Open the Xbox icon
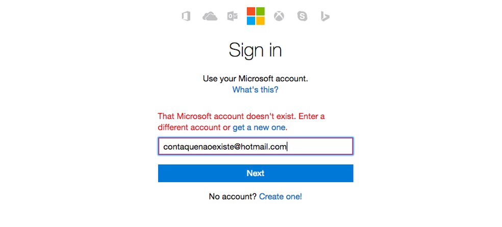The height and width of the screenshot is (227, 502). (279, 16)
